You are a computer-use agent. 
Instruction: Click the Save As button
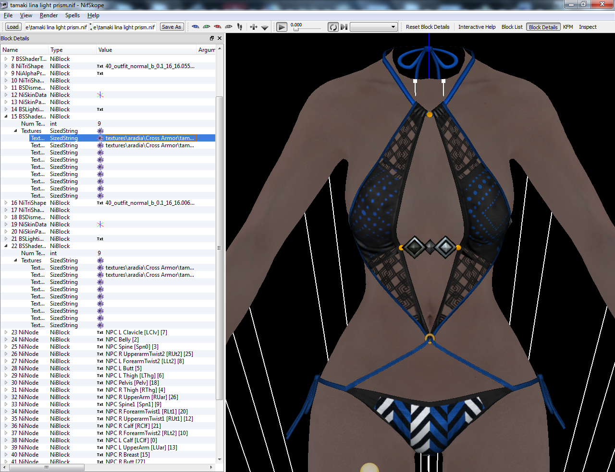[x=172, y=27]
